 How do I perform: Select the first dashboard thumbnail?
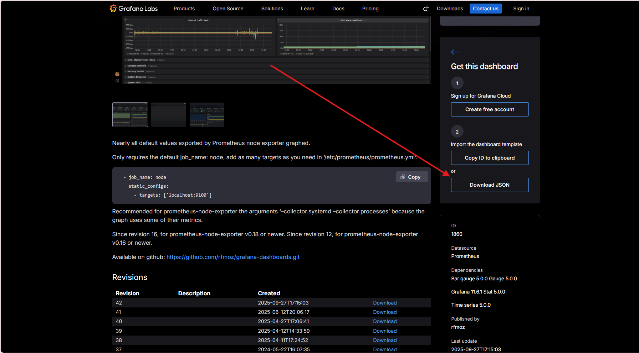click(x=130, y=115)
